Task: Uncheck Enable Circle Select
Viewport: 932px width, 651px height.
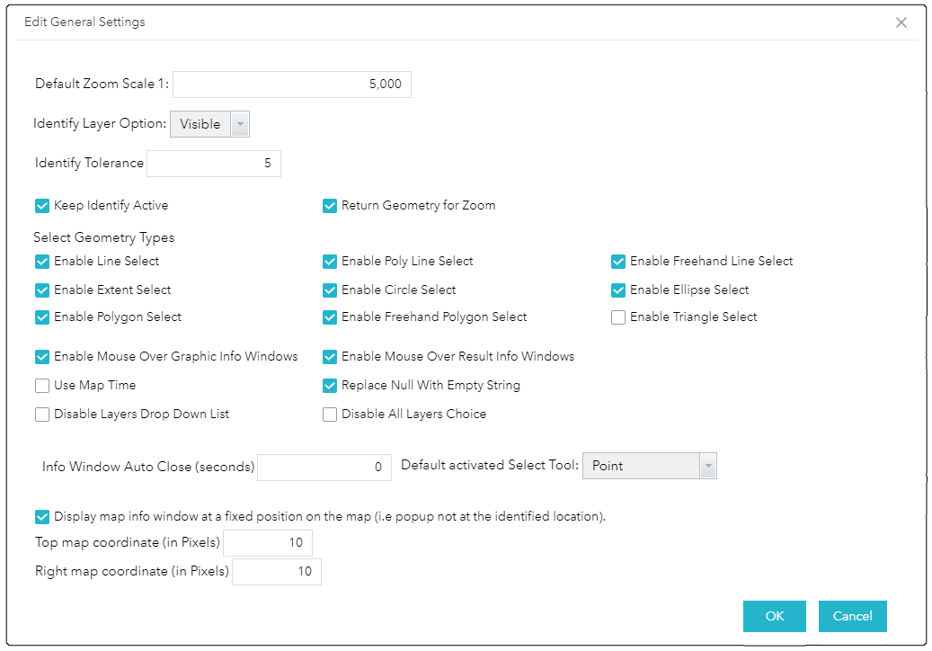Action: click(x=330, y=290)
